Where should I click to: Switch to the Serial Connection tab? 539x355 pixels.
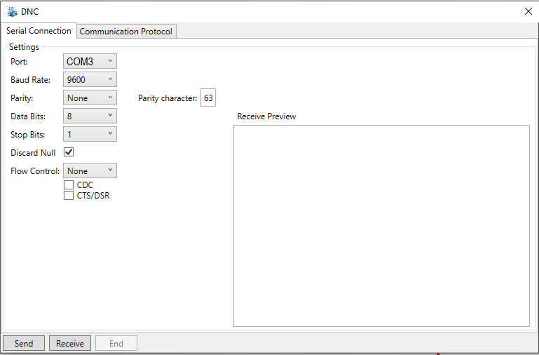(39, 31)
